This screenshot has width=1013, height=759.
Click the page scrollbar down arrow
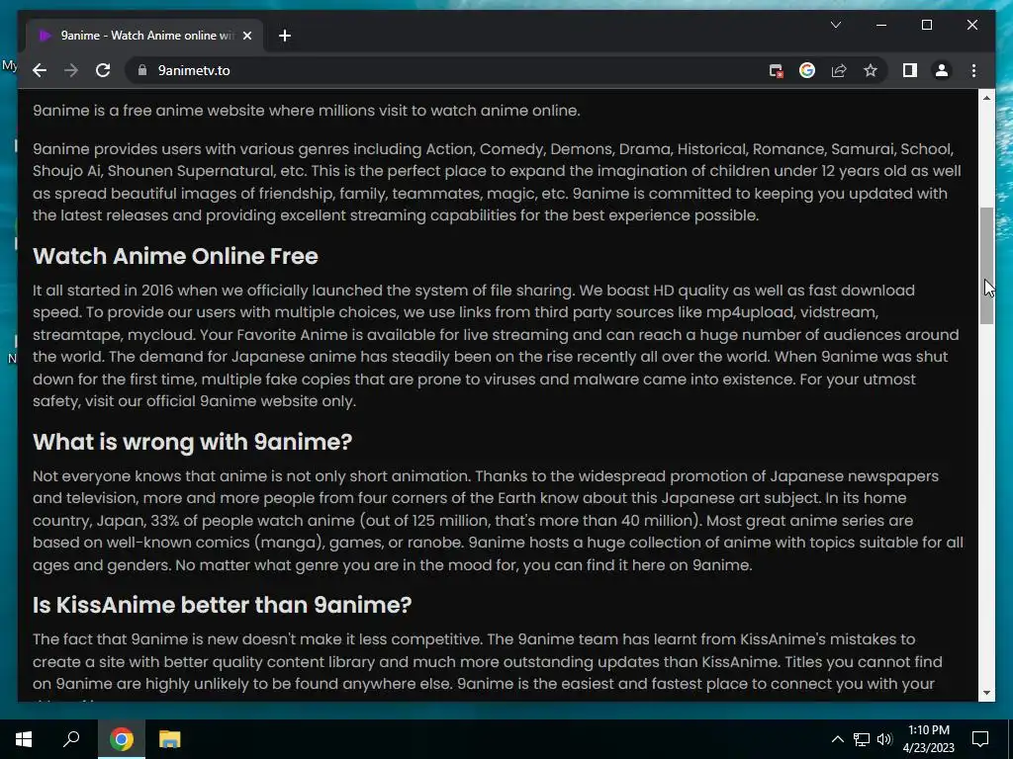click(986, 693)
